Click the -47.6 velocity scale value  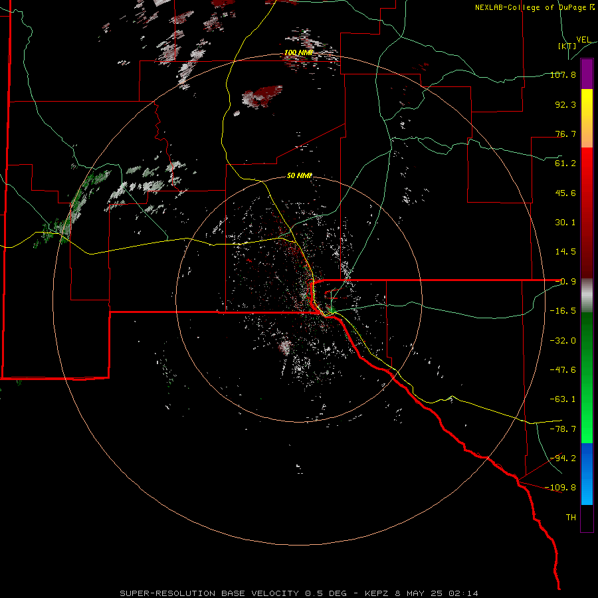point(563,370)
